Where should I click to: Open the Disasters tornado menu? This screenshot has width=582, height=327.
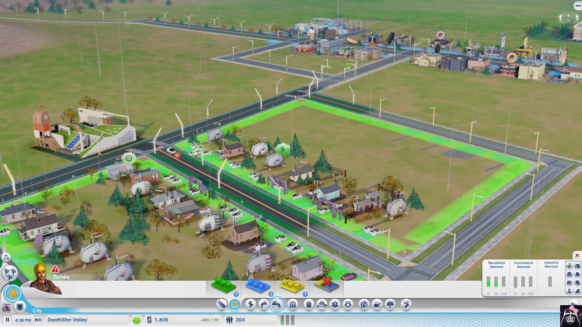tap(406, 304)
